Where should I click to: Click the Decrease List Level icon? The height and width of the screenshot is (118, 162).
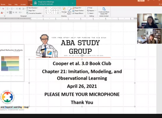click(17, 9)
